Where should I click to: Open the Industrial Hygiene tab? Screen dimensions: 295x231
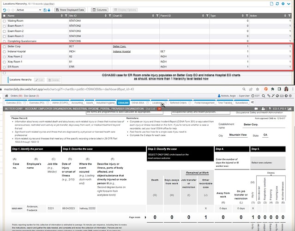click(104, 103)
